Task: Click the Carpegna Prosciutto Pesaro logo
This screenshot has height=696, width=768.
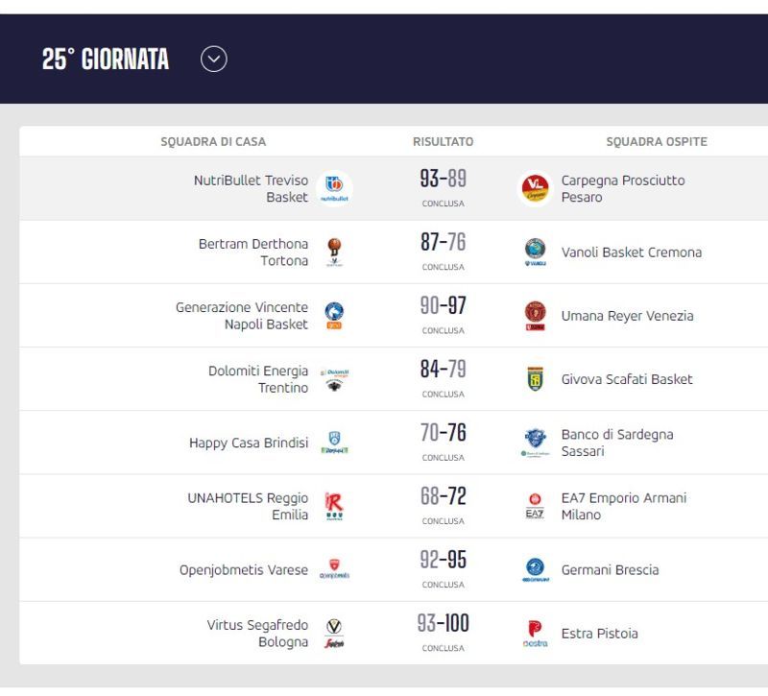Action: (x=535, y=188)
